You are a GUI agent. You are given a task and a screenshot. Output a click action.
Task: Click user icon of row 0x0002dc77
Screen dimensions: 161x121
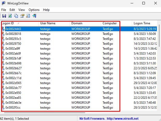(3, 88)
